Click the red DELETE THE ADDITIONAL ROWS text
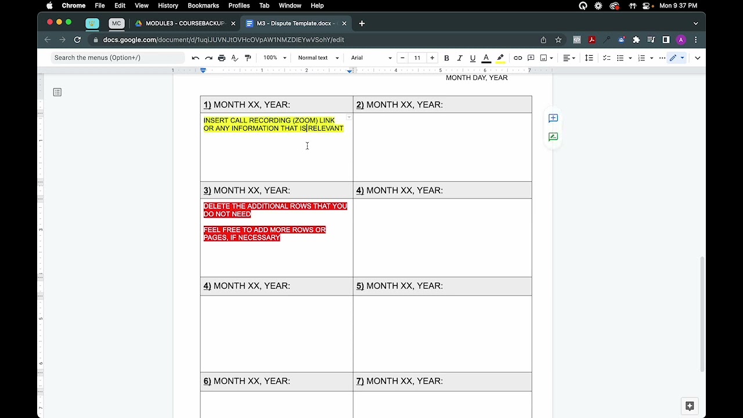 click(275, 210)
